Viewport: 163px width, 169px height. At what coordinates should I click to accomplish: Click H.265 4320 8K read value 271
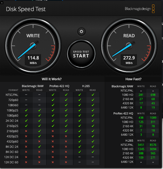[x=153, y=158]
